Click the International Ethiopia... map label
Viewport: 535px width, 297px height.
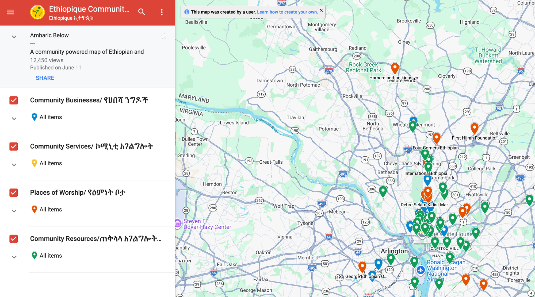point(427,173)
